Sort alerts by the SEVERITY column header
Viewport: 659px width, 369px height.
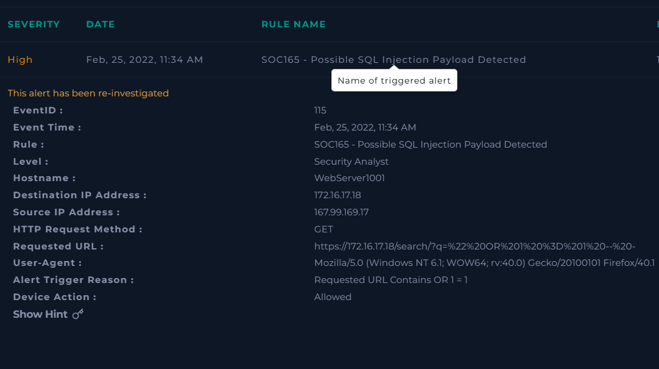pyautogui.click(x=33, y=24)
